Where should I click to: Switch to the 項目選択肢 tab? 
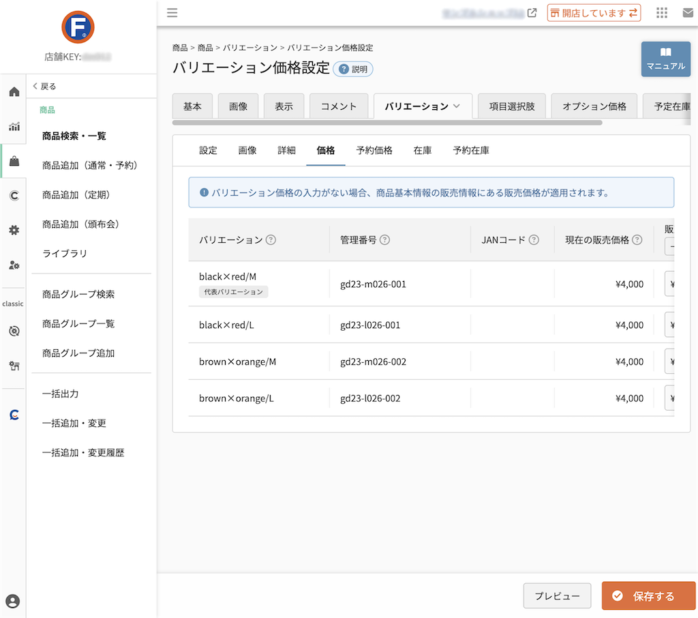pyautogui.click(x=511, y=106)
